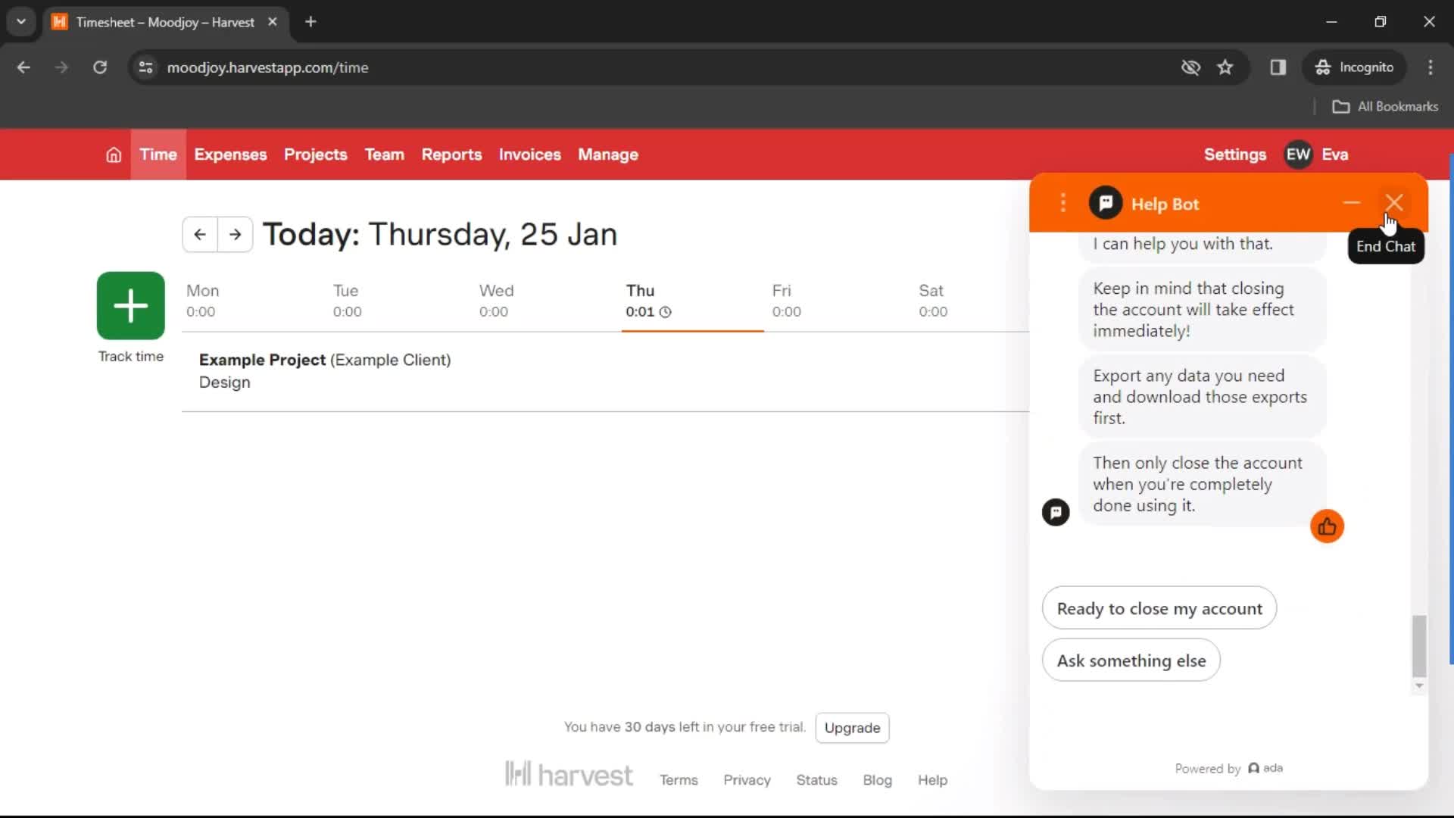The image size is (1454, 818).
Task: Open the Reports tab
Action: pos(451,155)
